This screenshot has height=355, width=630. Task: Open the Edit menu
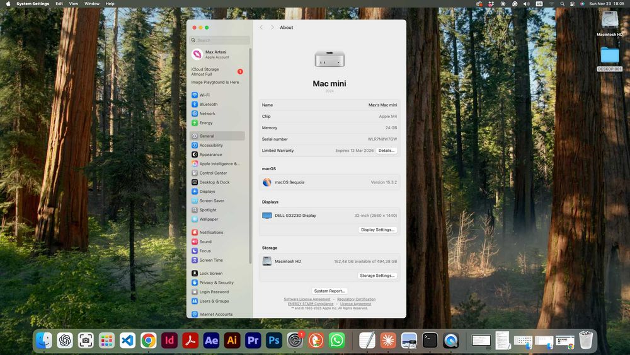[x=59, y=4]
